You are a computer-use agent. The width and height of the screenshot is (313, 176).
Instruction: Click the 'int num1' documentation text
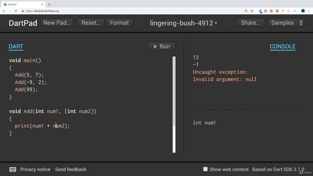click(204, 123)
